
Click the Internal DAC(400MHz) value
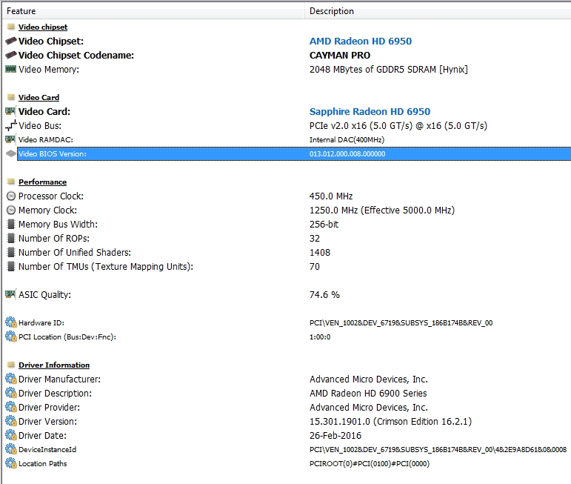coord(347,139)
